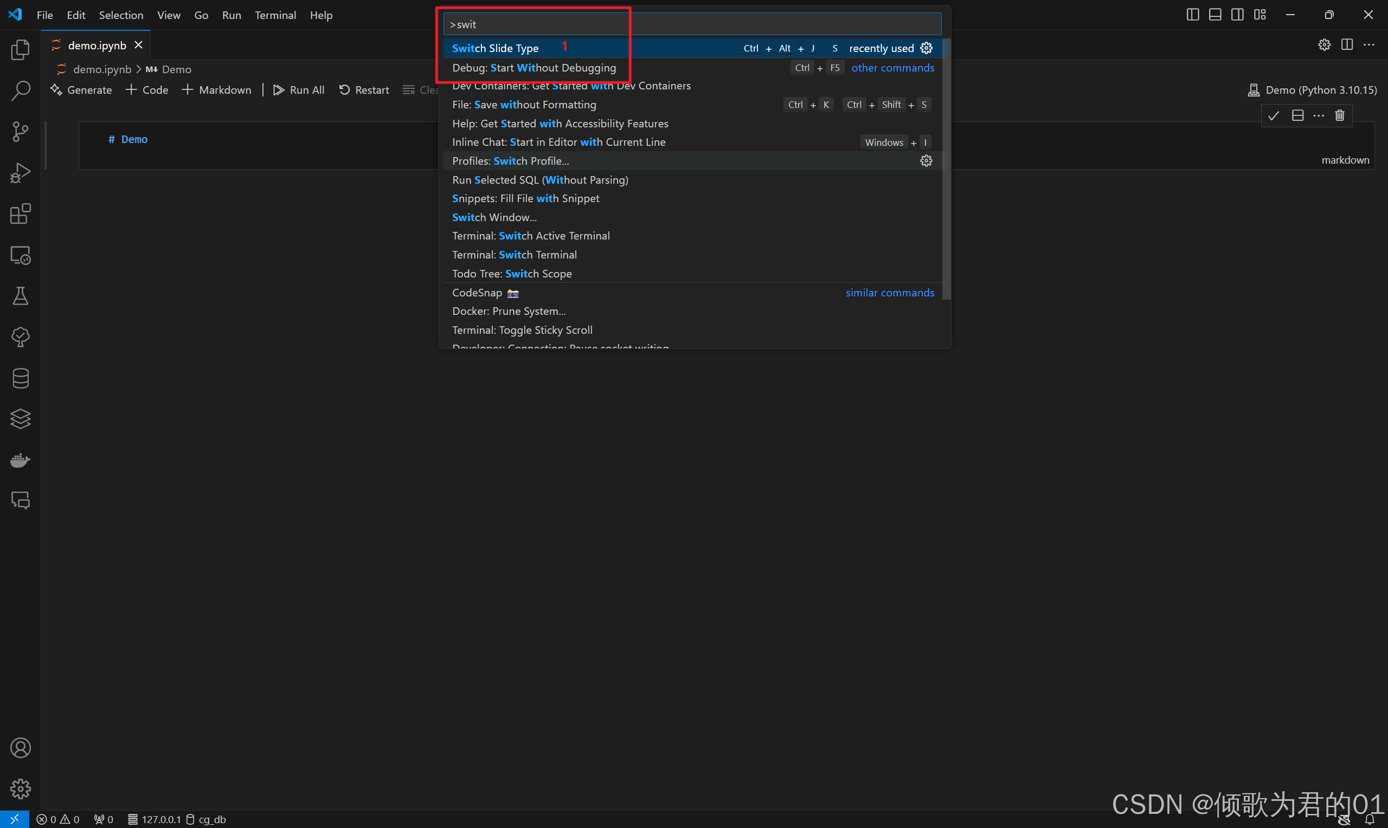Screen dimensions: 1388x828
Task: Open the Run and Debug view
Action: (x=21, y=173)
